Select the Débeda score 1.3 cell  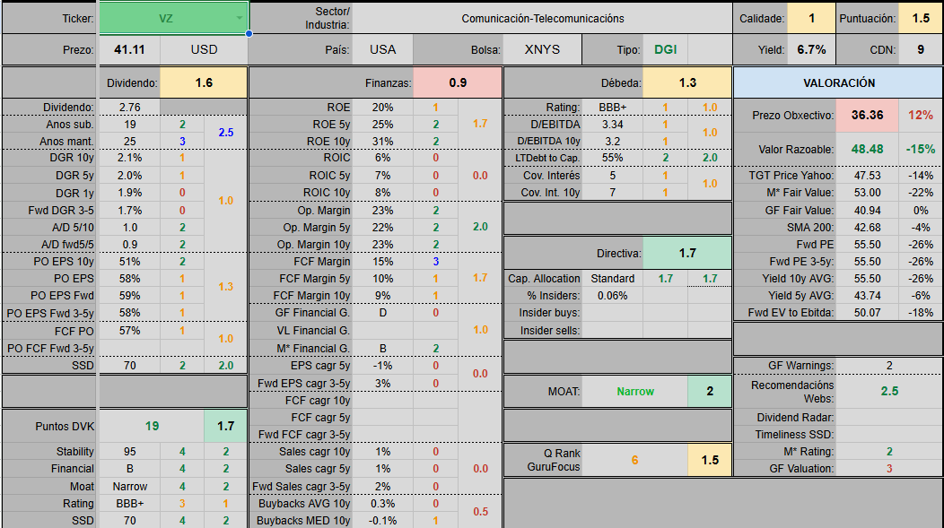(x=687, y=82)
